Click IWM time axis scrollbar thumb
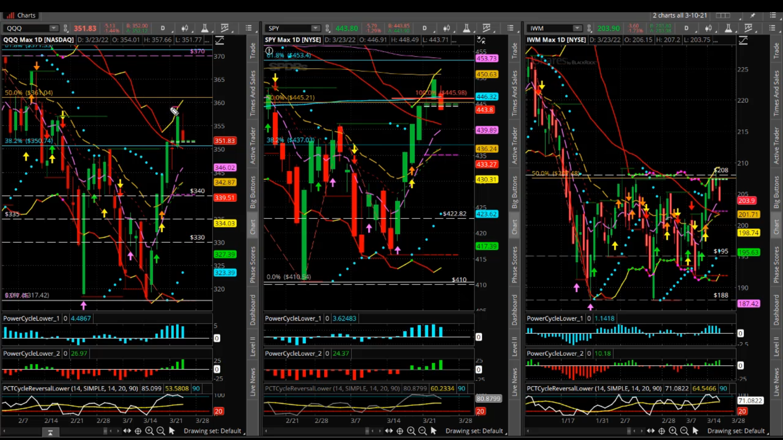783x440 pixels. pos(630,431)
